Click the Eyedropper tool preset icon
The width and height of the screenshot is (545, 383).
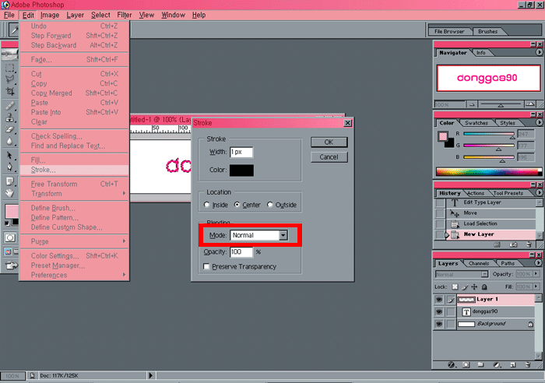pos(14,30)
